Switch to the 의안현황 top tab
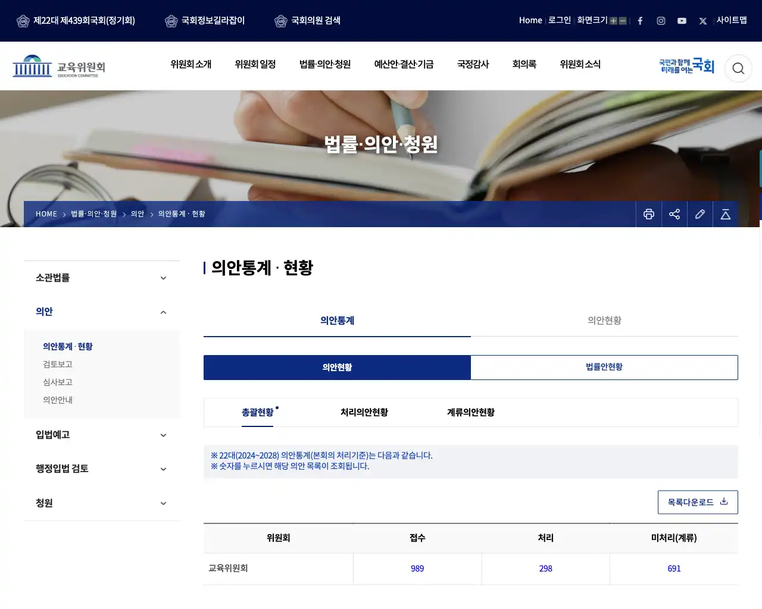Screen dimensions: 762x609 [x=604, y=321]
